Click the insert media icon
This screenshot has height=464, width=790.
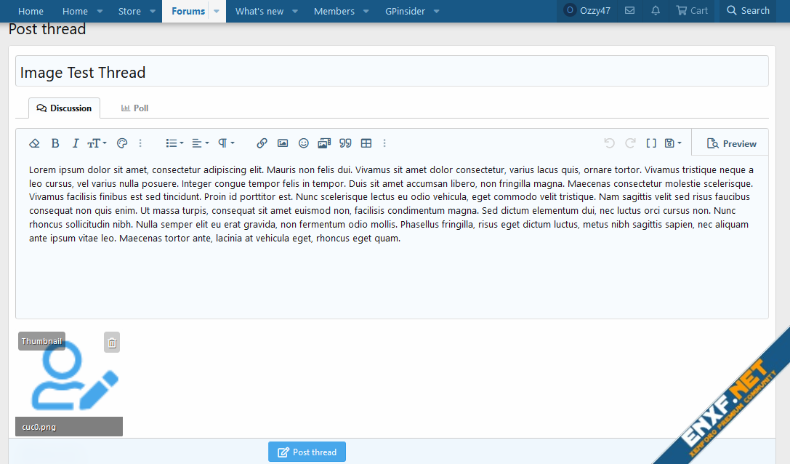[324, 143]
